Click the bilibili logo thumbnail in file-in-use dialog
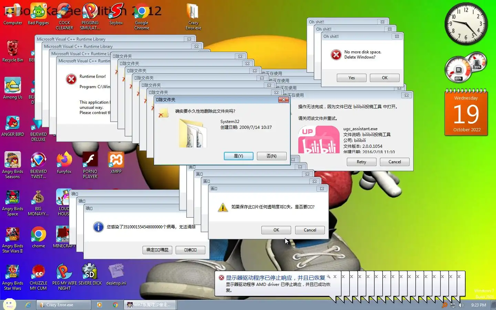This screenshot has width=496, height=310. click(319, 139)
